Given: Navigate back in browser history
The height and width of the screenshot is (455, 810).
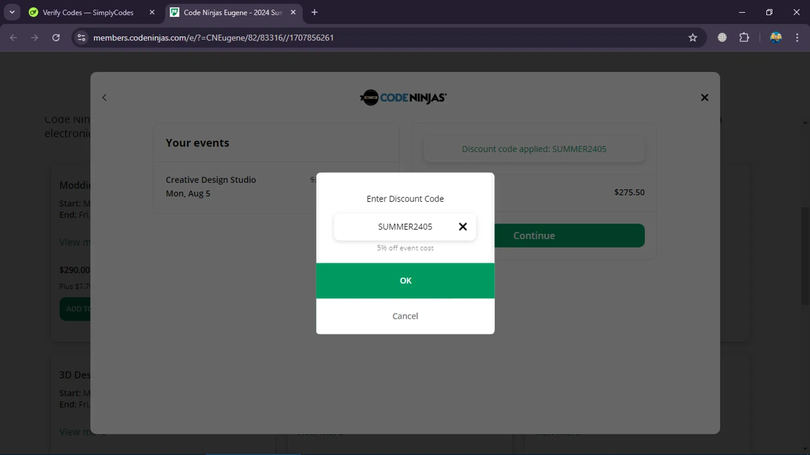Looking at the screenshot, I should point(13,38).
